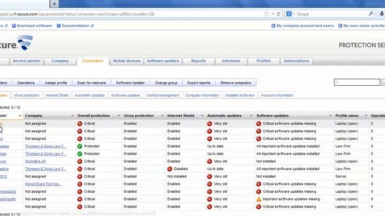Click the Critical icon in Manoj Khiani row
Image resolution: width=385 pixels, height=216 pixels.
point(79,184)
